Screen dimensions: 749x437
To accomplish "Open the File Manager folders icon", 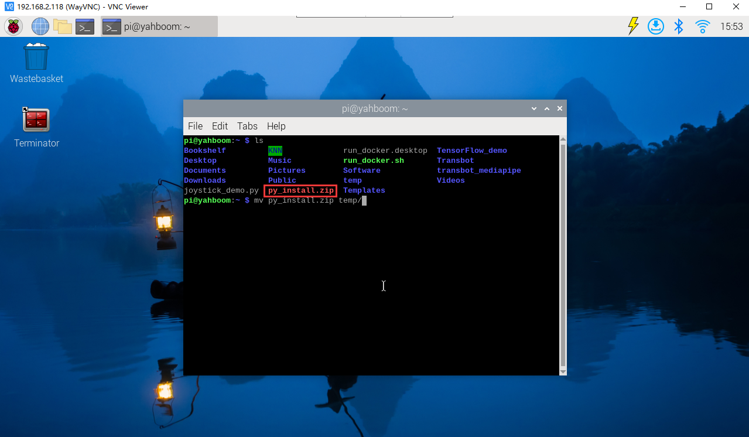I will click(x=62, y=26).
